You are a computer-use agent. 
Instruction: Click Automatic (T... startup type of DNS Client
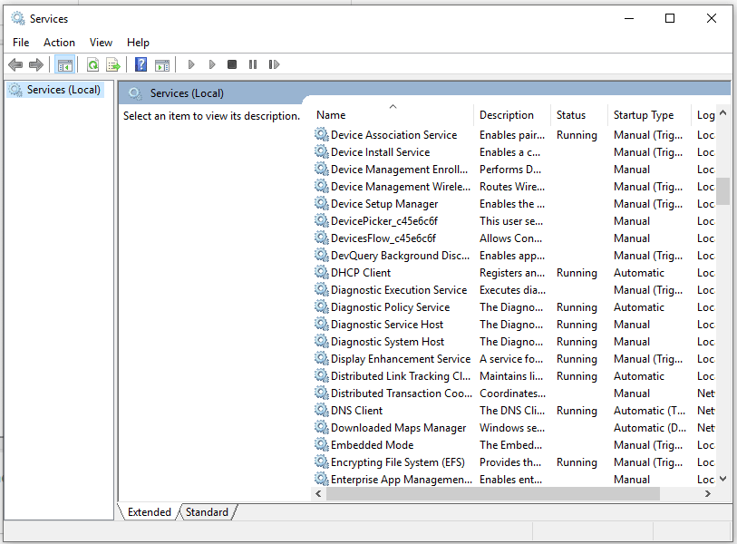[649, 411]
